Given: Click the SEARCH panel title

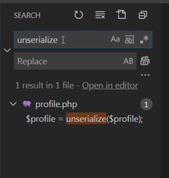Looking at the screenshot, I should coord(27,15).
